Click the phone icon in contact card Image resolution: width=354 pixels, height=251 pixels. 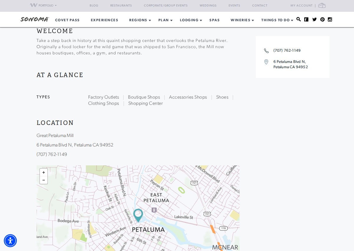[x=266, y=51]
